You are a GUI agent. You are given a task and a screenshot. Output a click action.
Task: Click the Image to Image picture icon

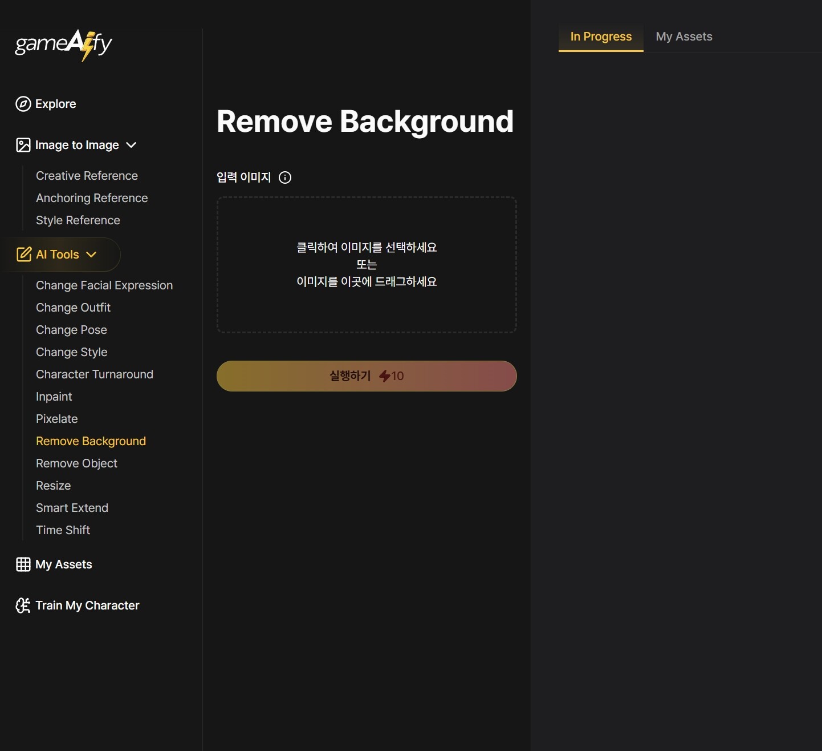tap(23, 145)
